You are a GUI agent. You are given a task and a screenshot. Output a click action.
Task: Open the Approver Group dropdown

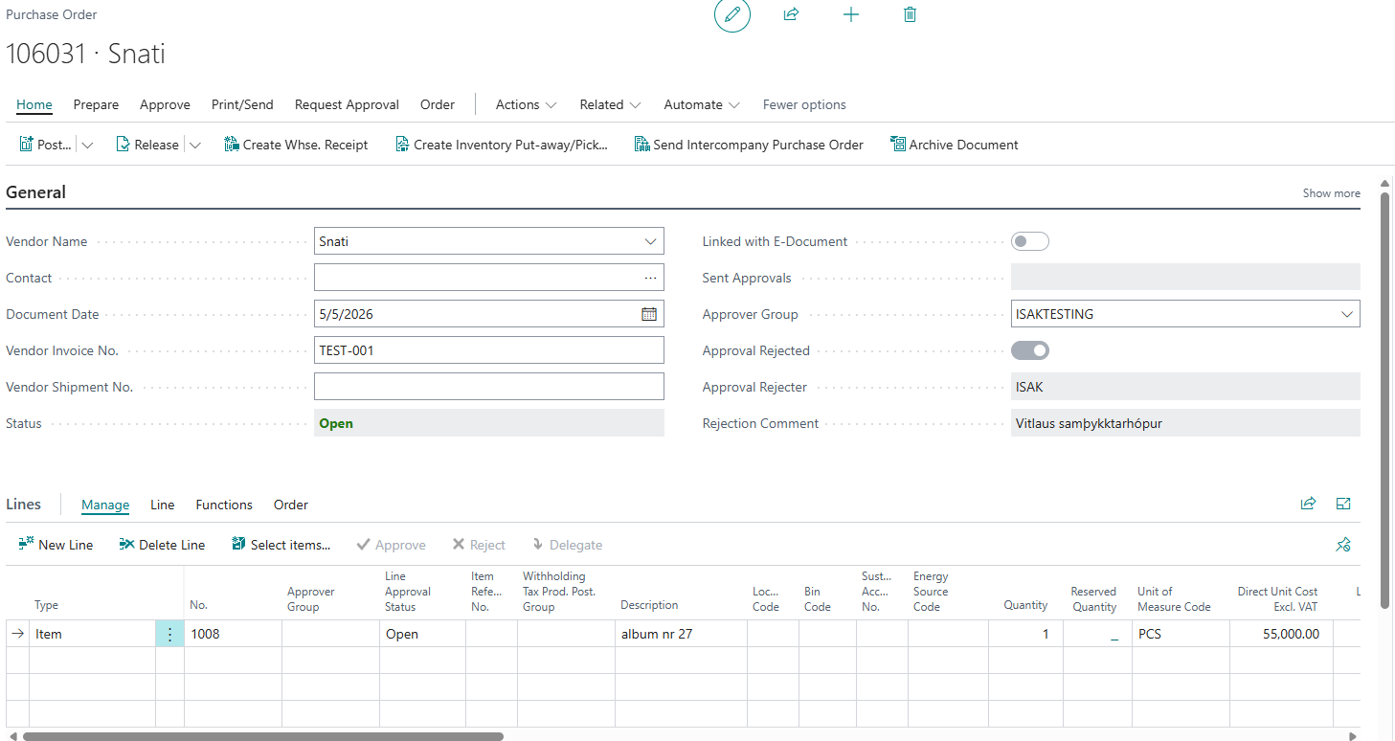click(1347, 314)
